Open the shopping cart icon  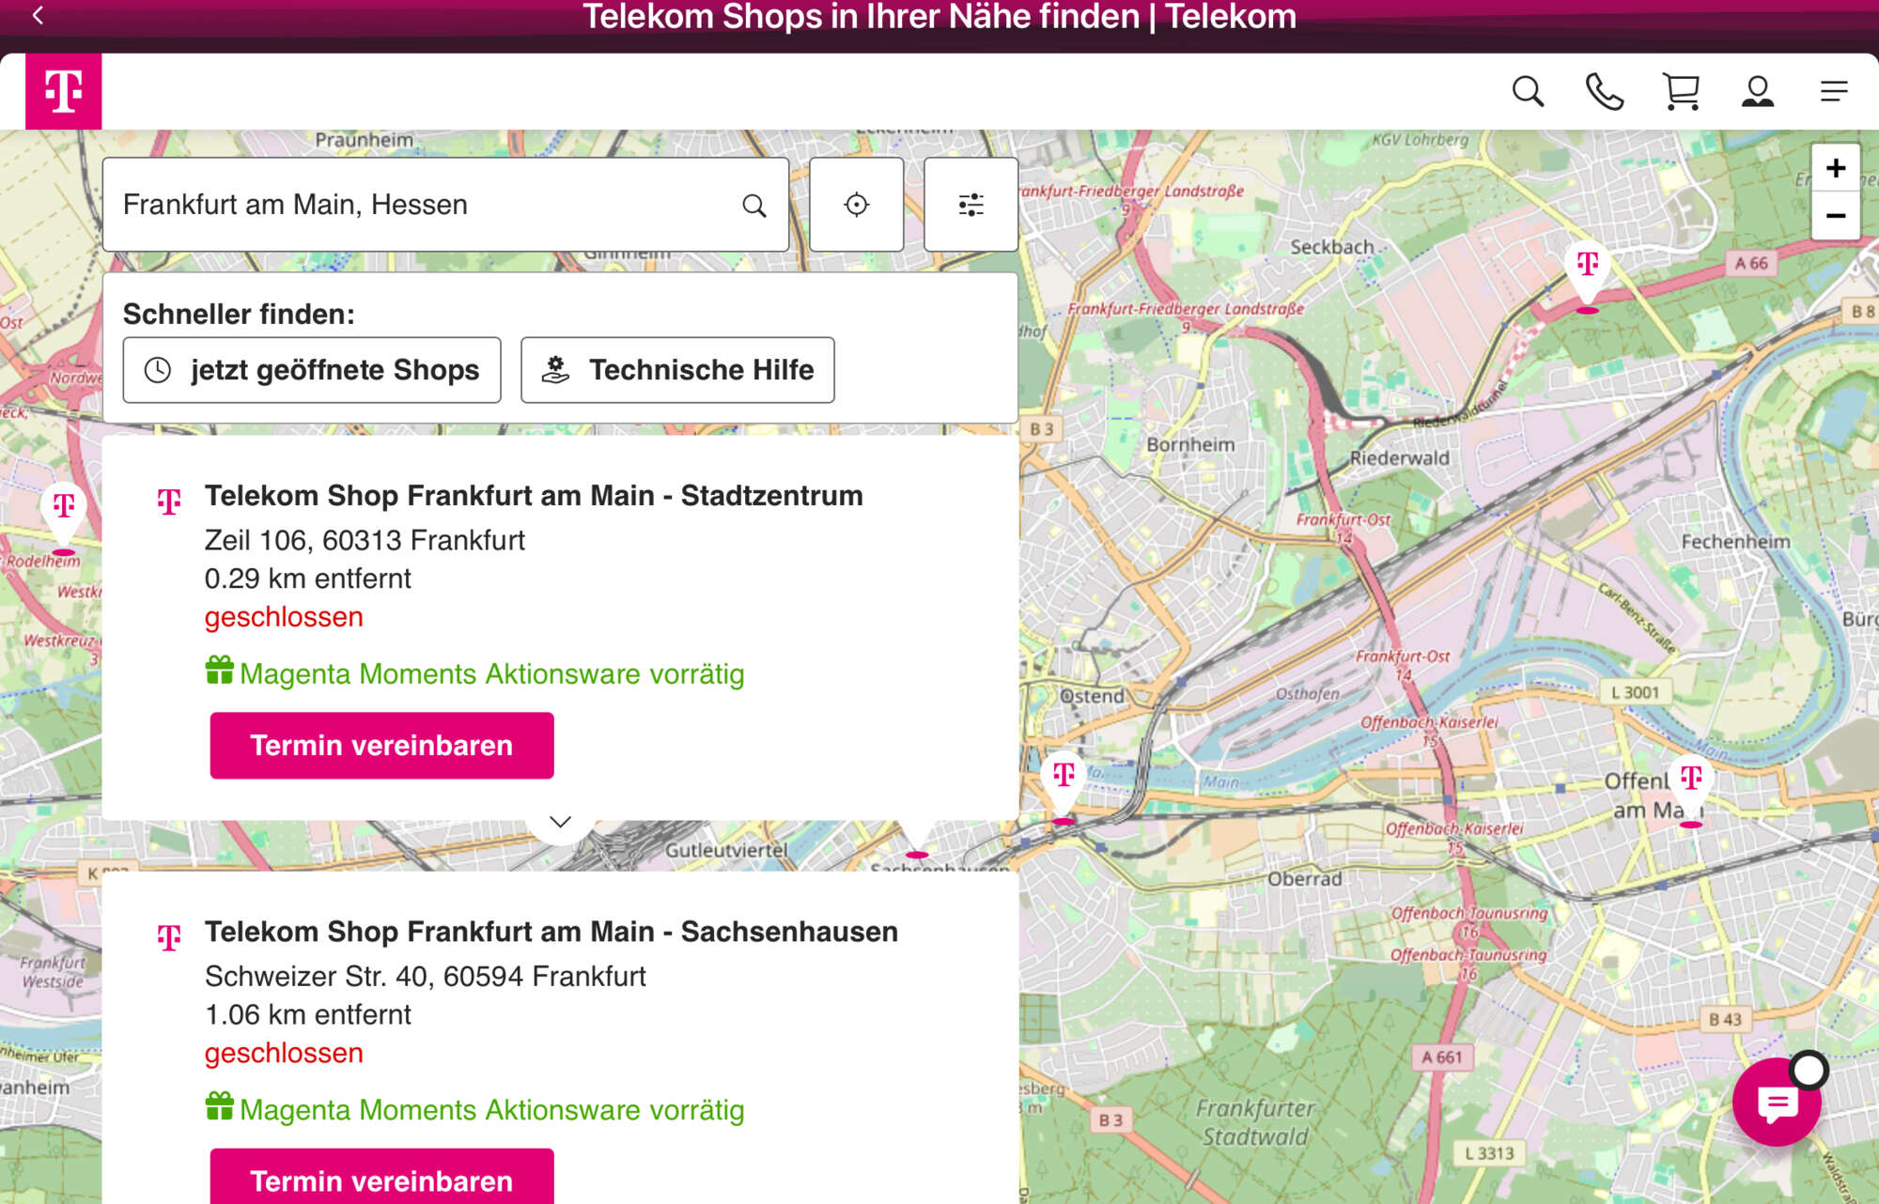coord(1681,91)
